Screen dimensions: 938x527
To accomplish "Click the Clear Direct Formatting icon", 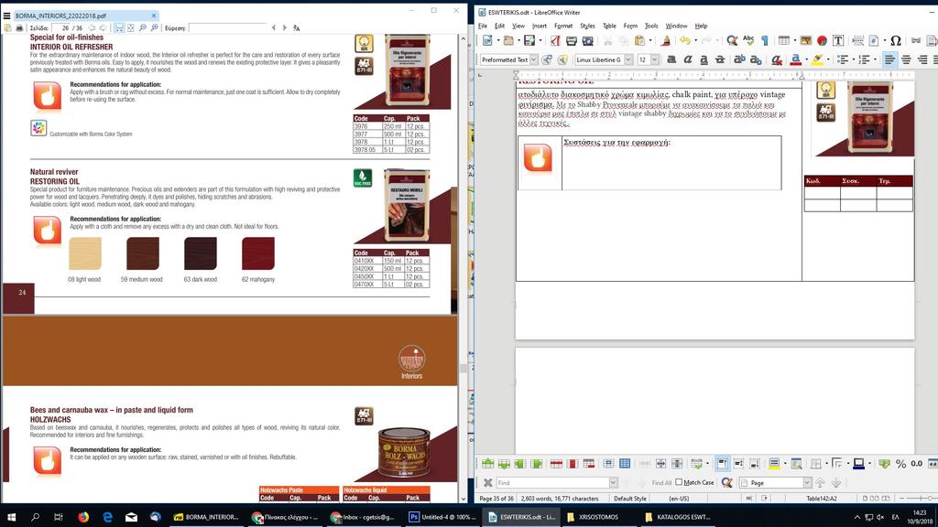I will coord(777,59).
